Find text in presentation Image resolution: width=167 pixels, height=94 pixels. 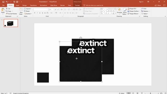click(x=144, y=9)
